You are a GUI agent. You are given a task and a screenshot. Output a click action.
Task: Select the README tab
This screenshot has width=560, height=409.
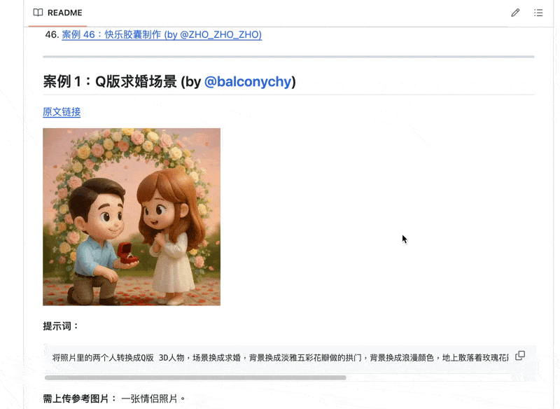click(x=58, y=13)
